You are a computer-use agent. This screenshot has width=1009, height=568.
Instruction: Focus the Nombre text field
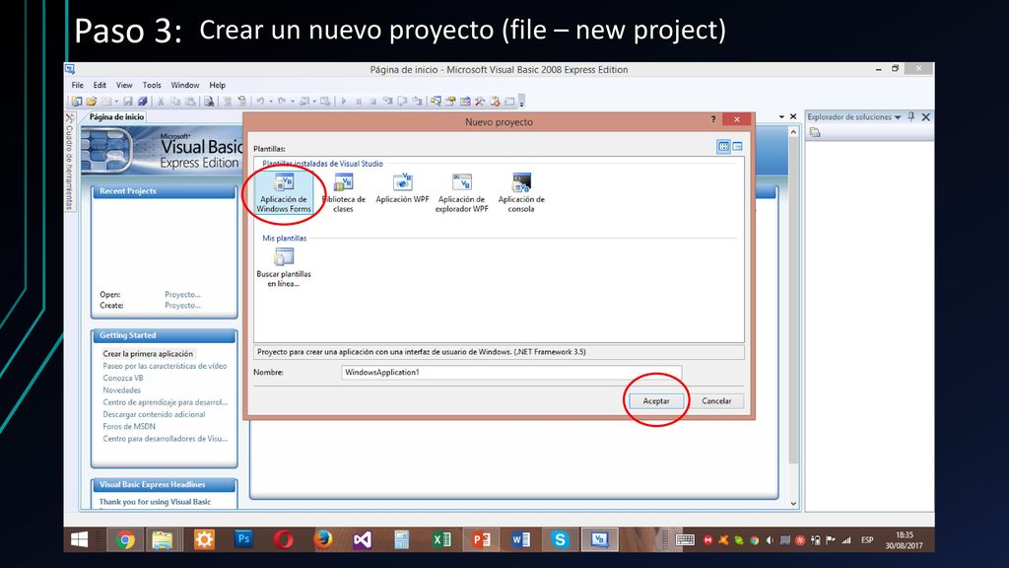point(511,372)
